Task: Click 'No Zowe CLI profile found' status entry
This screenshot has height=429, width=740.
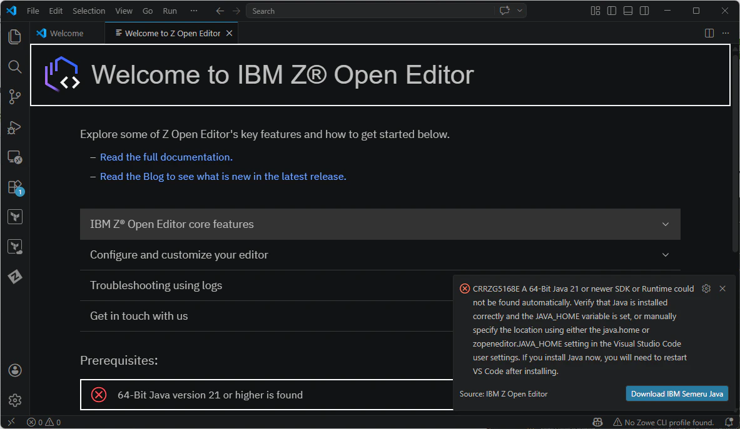Action: point(663,422)
